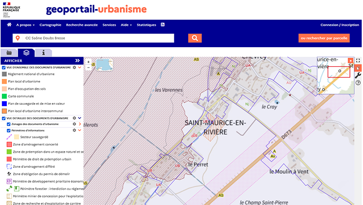Viewport: 363px width, 205px height.
Task: Open the RSS feed icon
Action: point(163,25)
